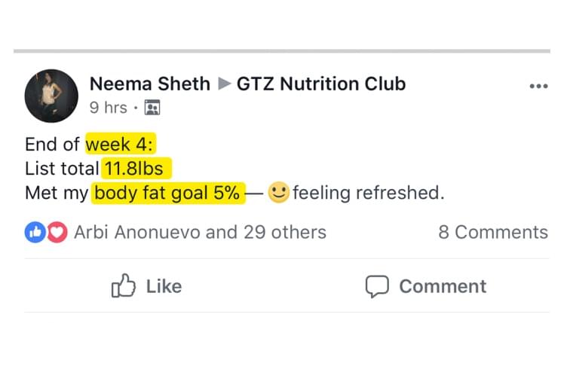The height and width of the screenshot is (372, 564).
Task: View Arbi Anonuevo and 29 others reactions
Action: point(200,233)
